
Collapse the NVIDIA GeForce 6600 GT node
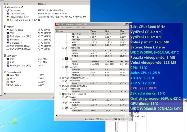tap(60, 94)
